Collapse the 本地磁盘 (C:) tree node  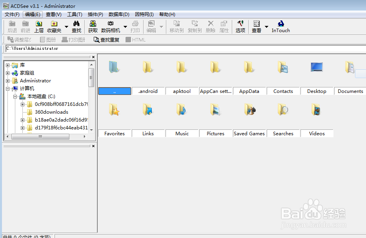(15, 96)
